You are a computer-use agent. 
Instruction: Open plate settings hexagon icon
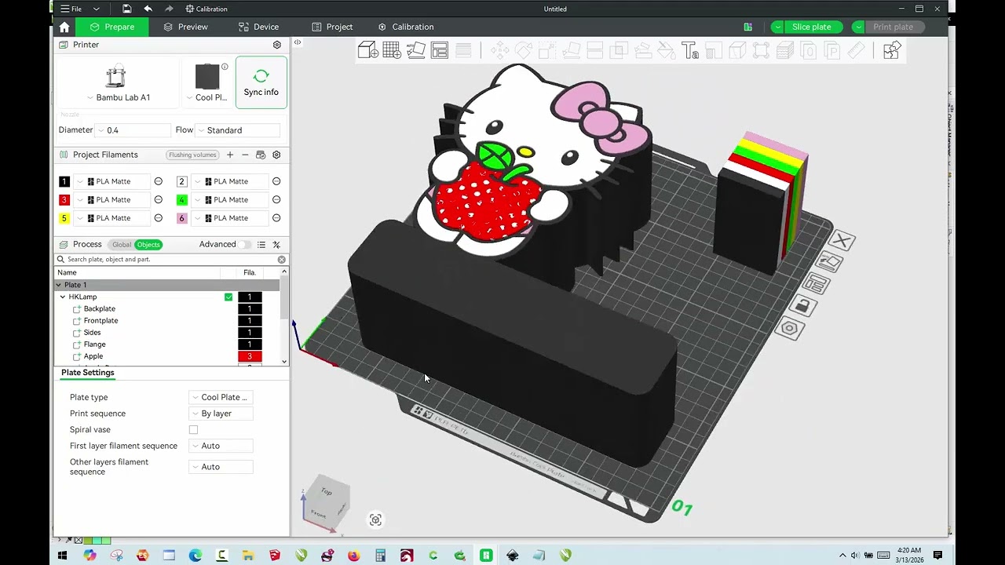[x=790, y=329]
